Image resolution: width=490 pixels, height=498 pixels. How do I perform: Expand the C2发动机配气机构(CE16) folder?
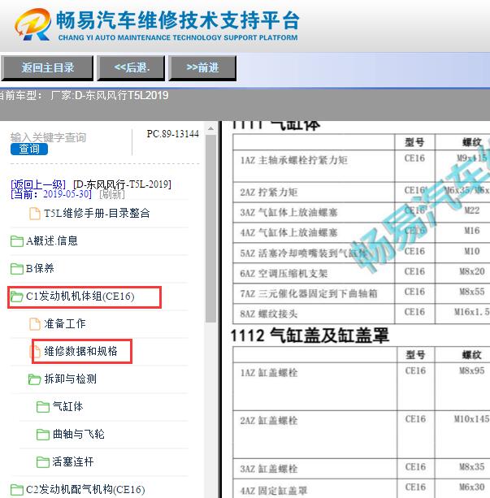[85, 489]
